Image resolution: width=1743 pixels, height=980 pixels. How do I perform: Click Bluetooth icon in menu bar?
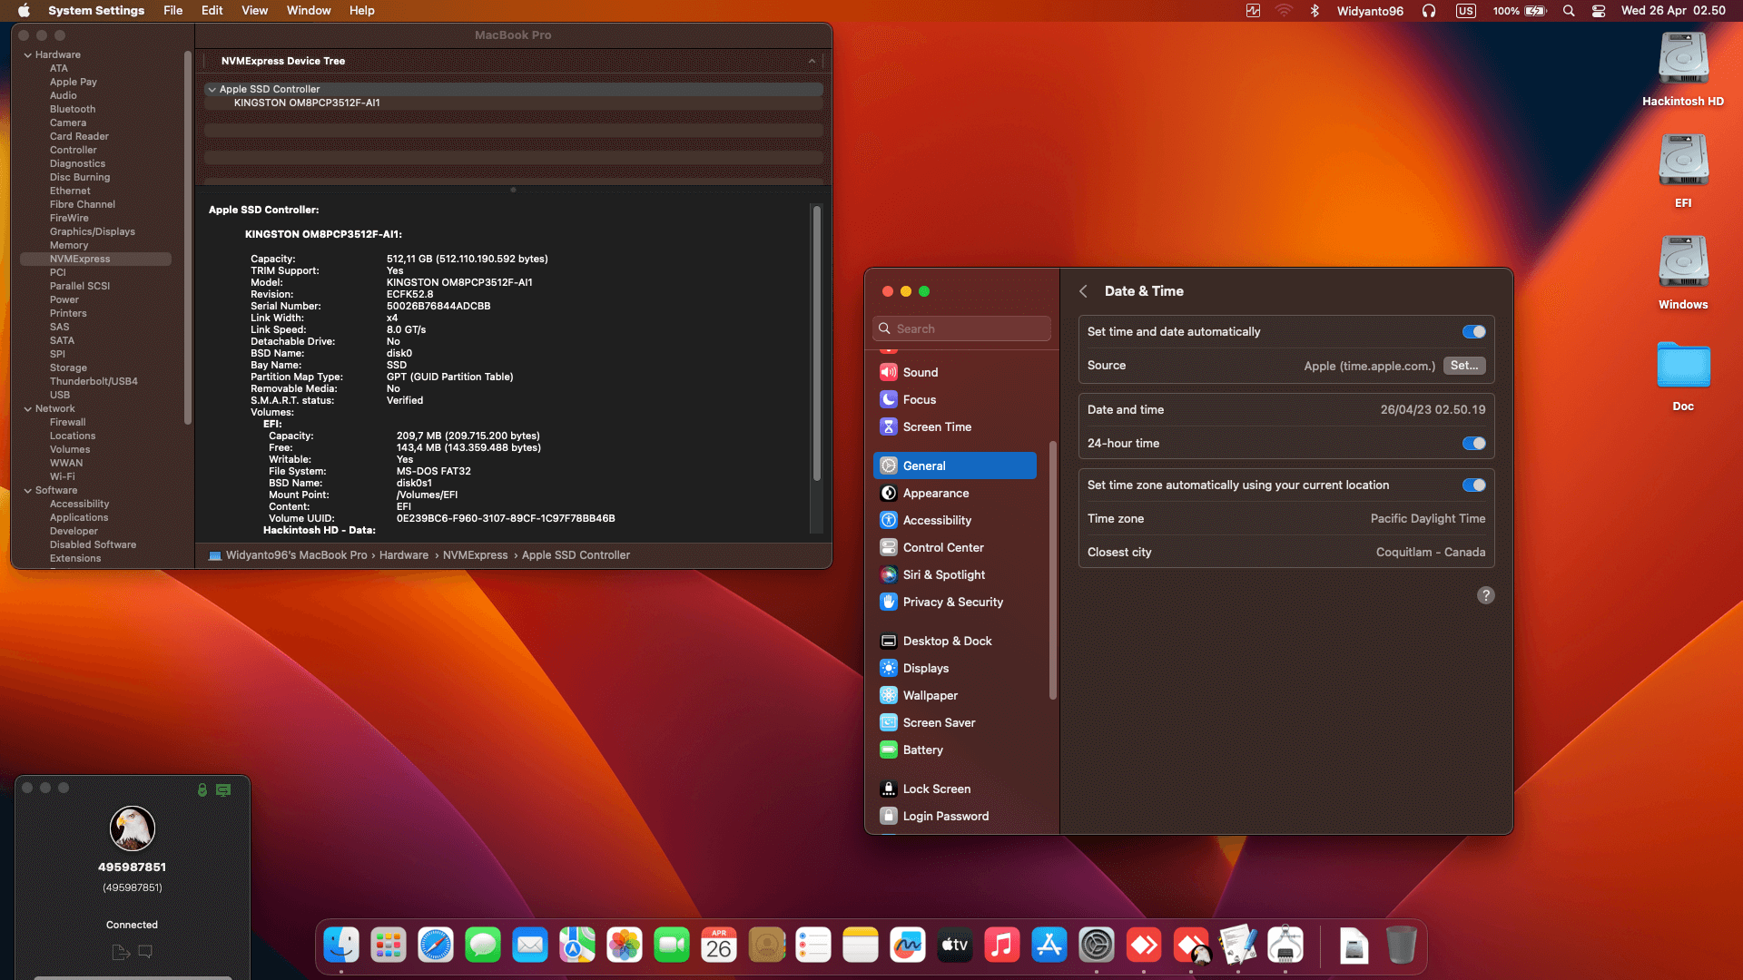point(1314,11)
